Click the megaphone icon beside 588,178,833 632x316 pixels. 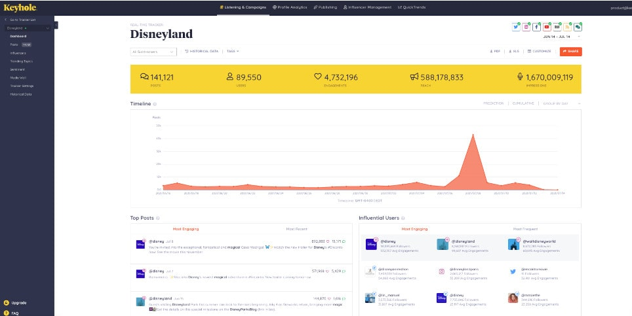pos(414,77)
